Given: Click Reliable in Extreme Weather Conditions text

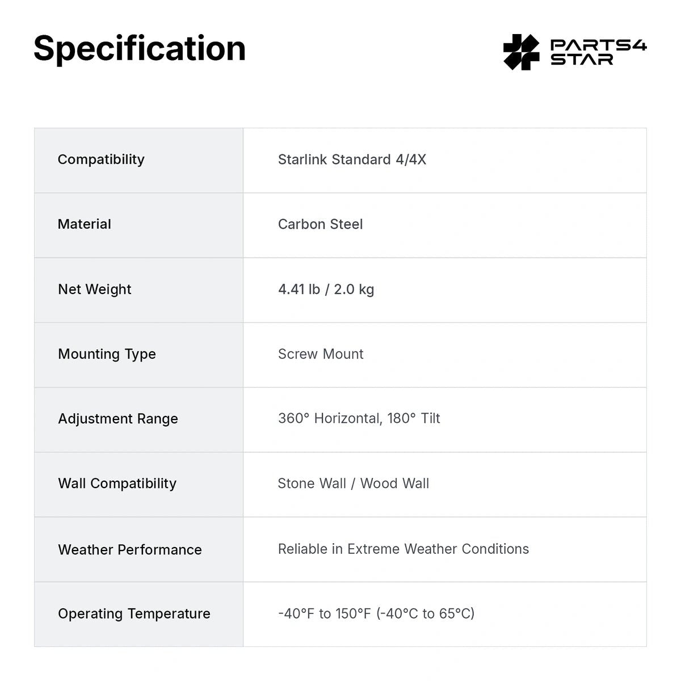Looking at the screenshot, I should [x=403, y=549].
